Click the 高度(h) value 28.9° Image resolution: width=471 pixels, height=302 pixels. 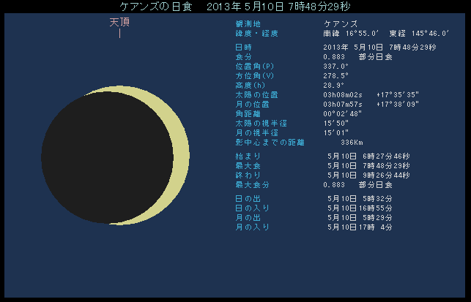(x=333, y=85)
